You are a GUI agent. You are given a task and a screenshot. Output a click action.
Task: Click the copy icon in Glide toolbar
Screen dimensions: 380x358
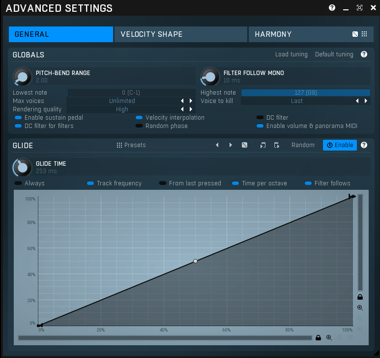coord(263,145)
